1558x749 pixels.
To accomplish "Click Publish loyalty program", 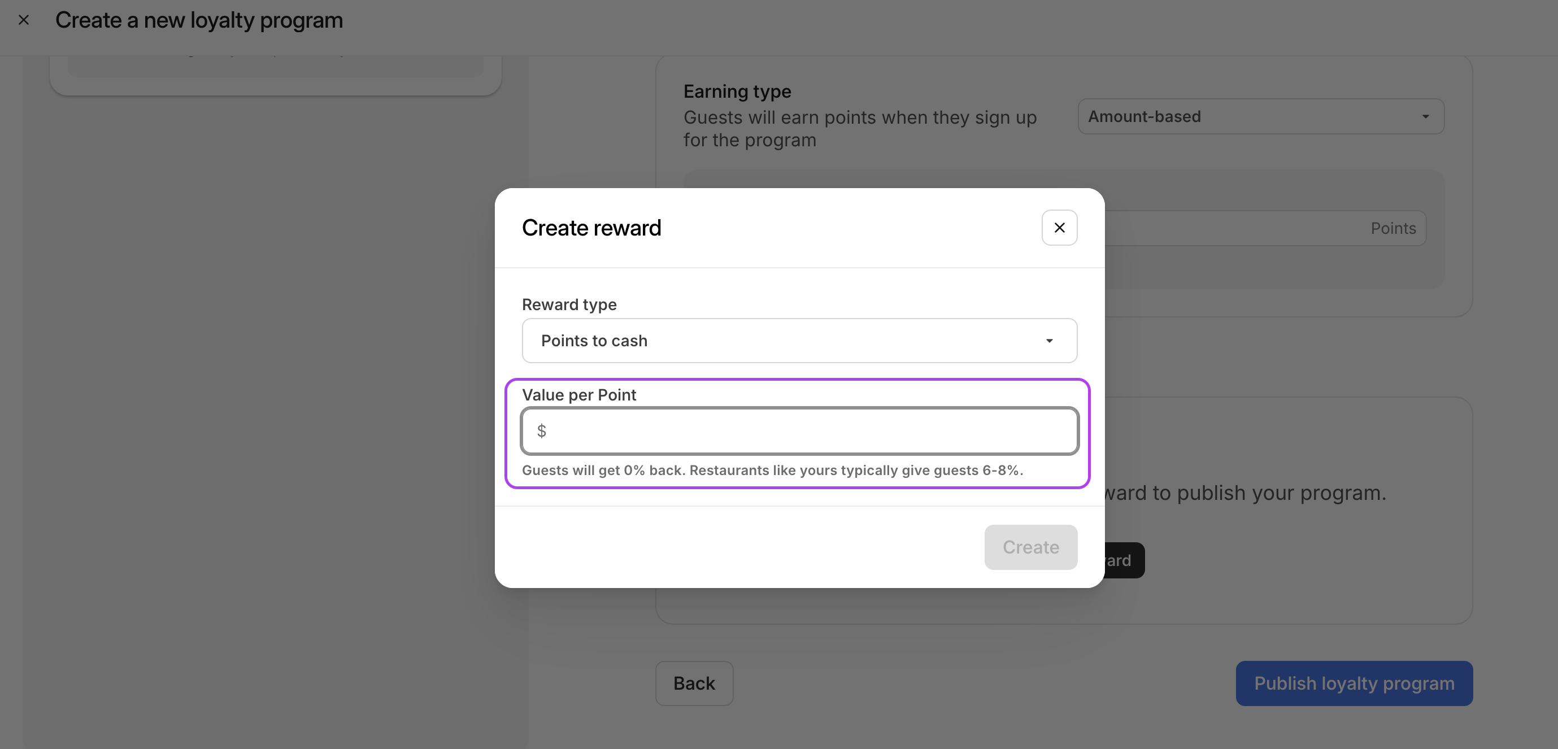I will tap(1354, 683).
